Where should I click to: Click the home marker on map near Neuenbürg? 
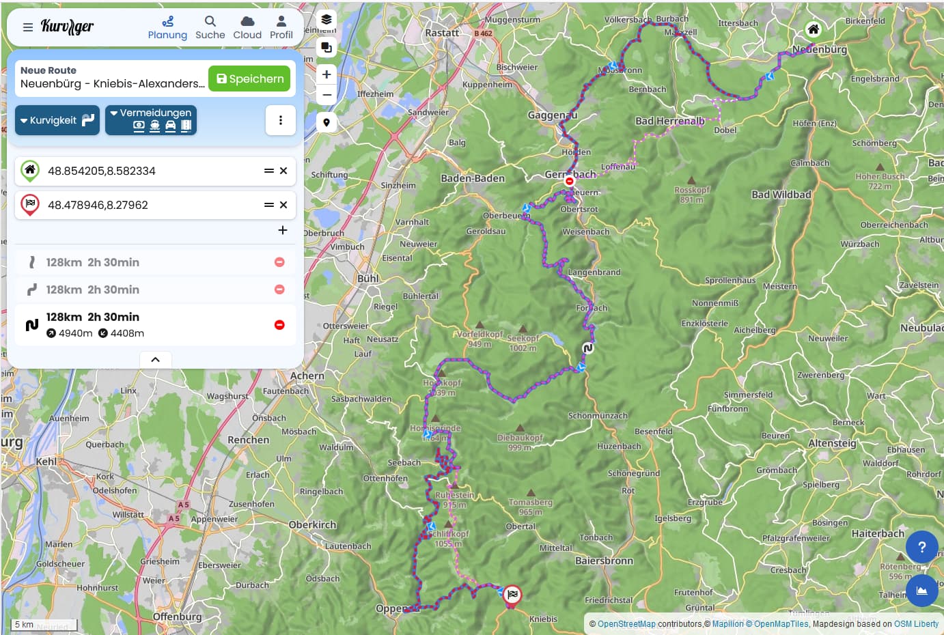tap(813, 29)
